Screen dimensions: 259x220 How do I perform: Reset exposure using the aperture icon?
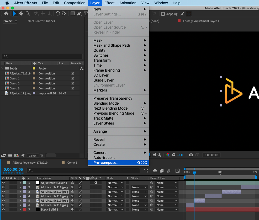(174, 155)
